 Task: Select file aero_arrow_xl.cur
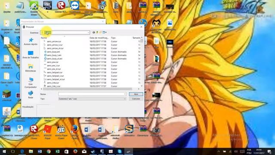tap(55, 48)
